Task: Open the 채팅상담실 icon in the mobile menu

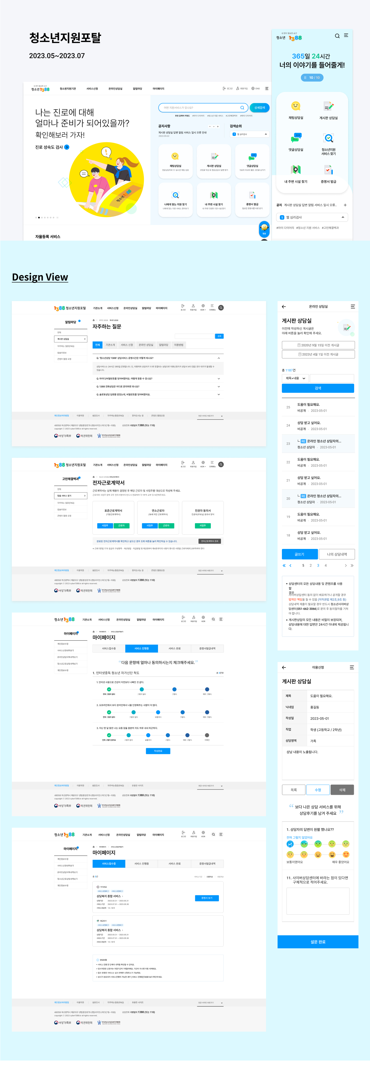Action: click(295, 106)
